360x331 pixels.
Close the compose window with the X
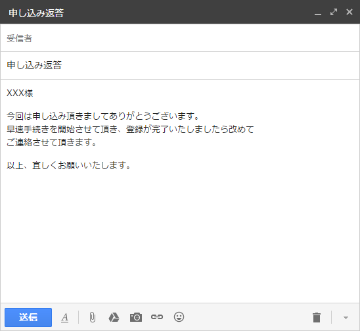tap(349, 12)
